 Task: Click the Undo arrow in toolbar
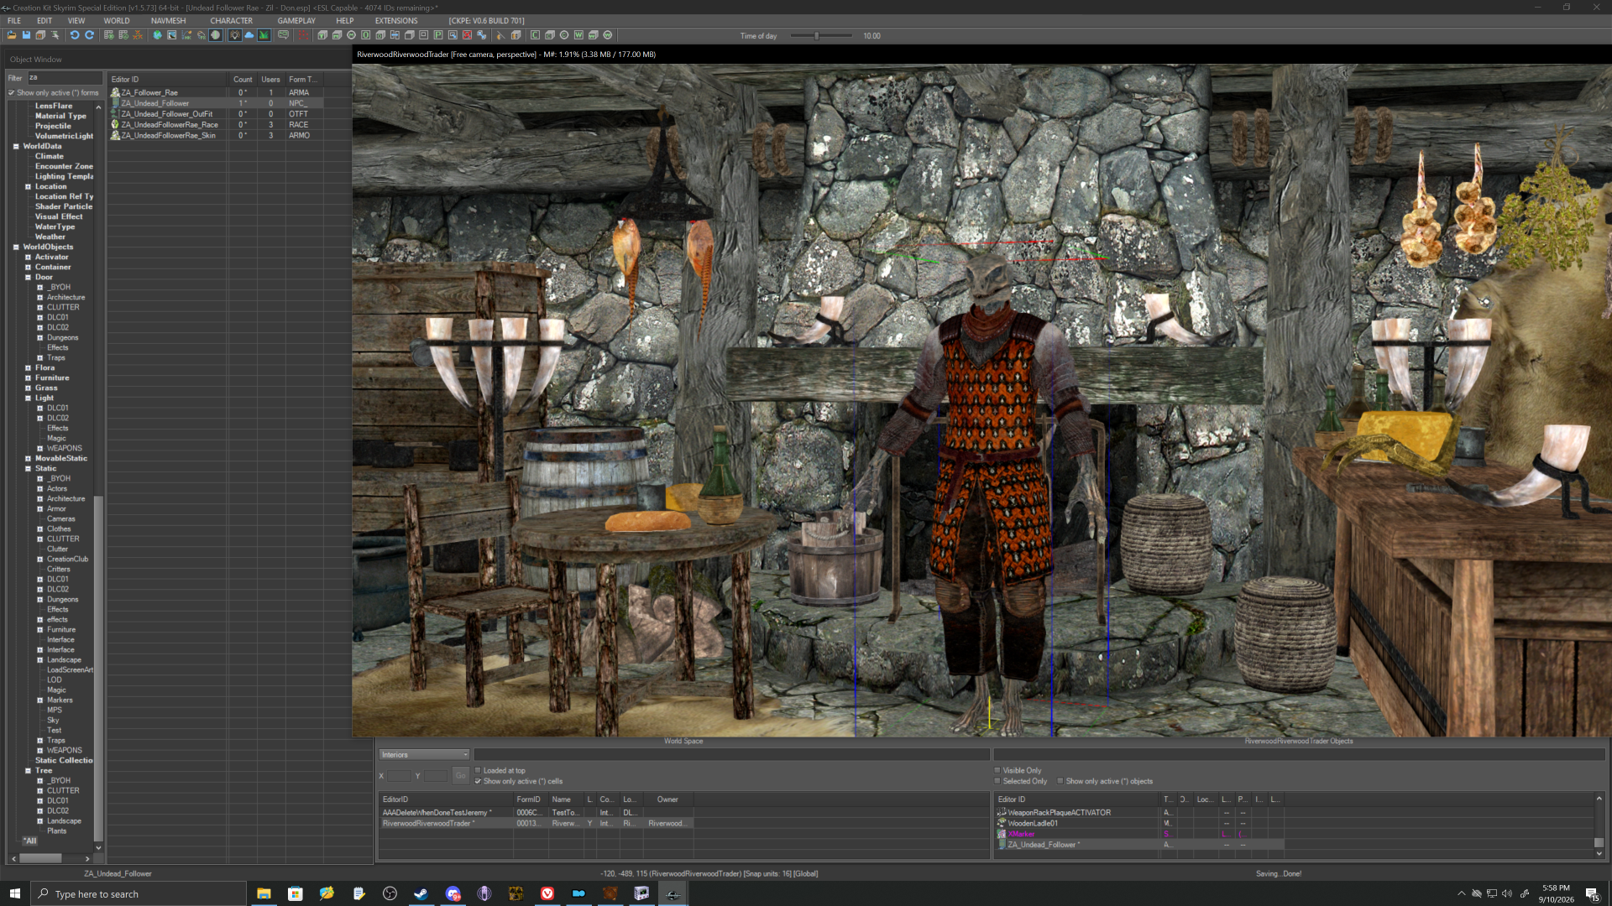[75, 35]
